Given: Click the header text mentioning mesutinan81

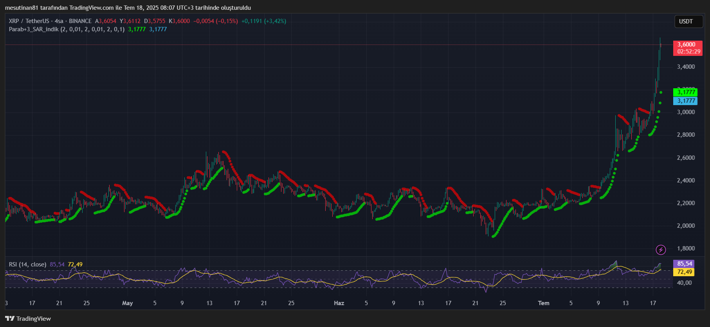Looking at the screenshot, I should point(128,8).
